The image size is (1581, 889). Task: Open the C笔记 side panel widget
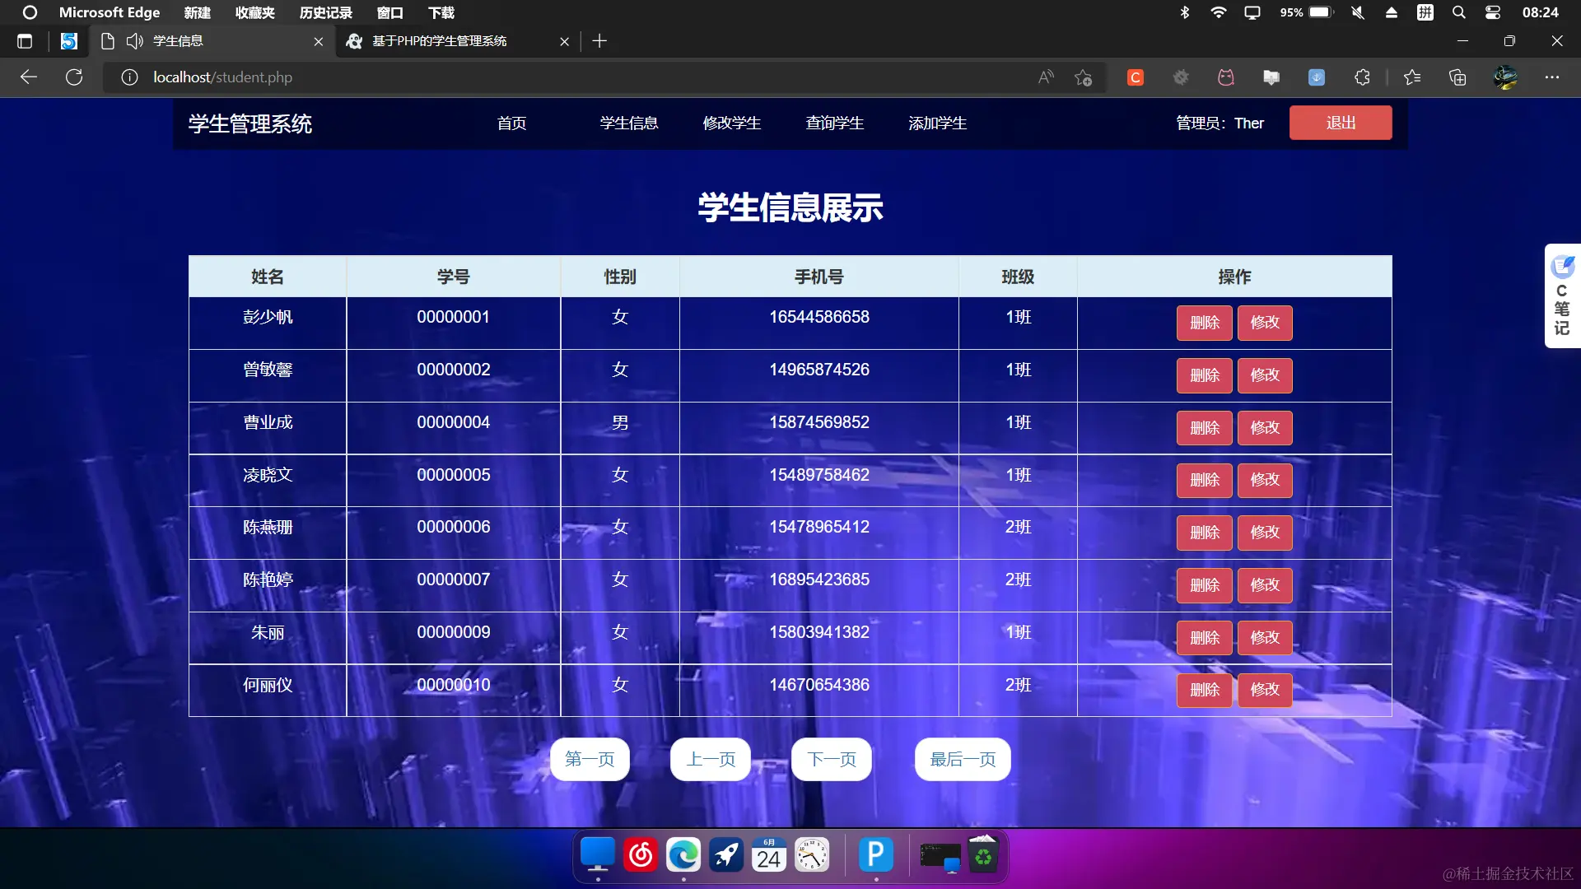coord(1562,296)
